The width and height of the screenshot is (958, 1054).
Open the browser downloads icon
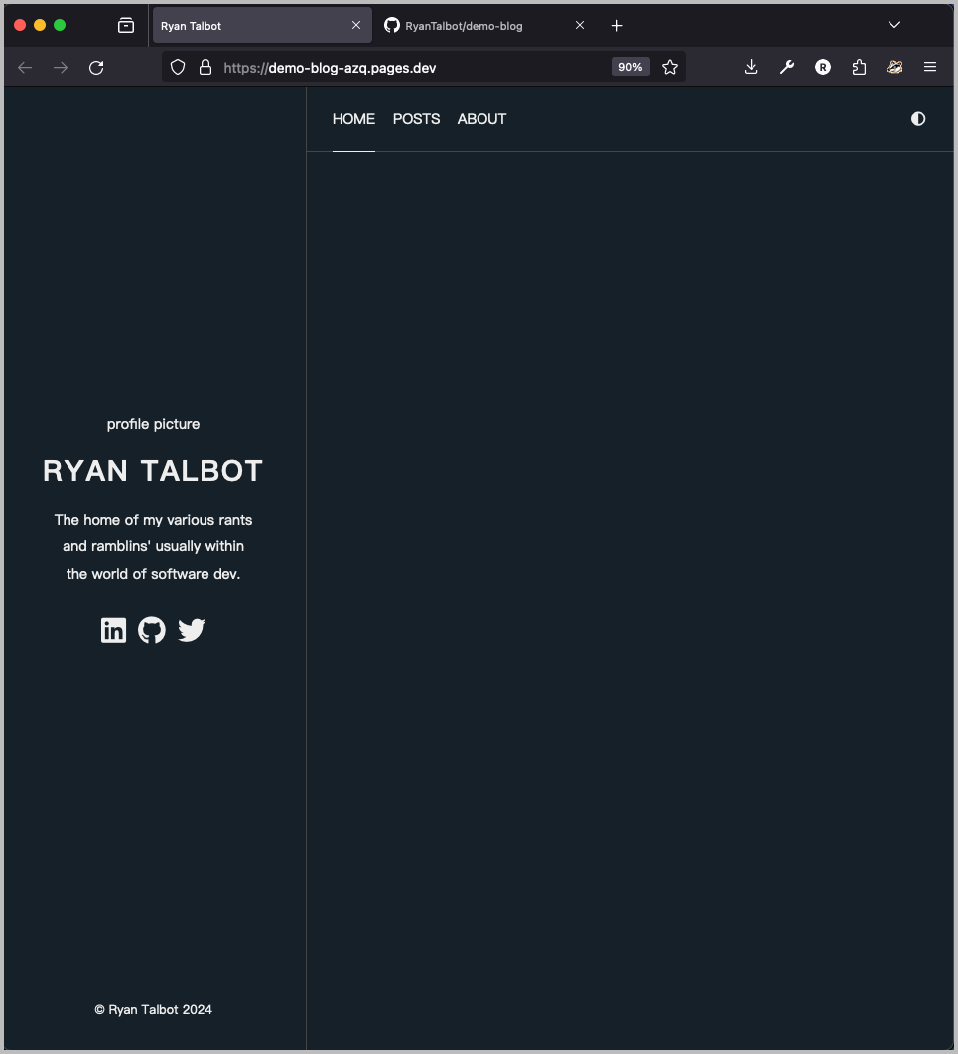tap(751, 67)
